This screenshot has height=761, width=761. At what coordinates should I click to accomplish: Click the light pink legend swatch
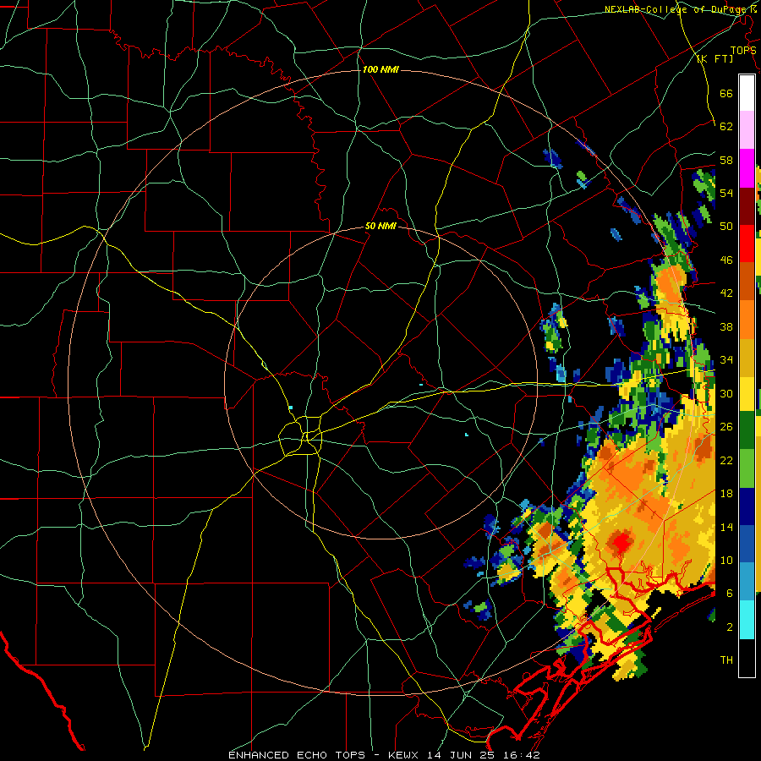click(x=747, y=129)
